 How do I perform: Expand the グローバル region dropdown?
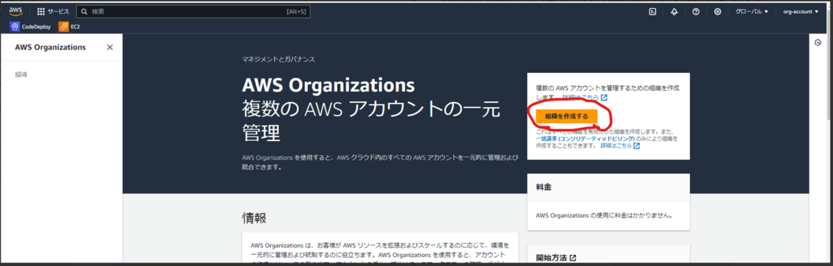coord(752,12)
